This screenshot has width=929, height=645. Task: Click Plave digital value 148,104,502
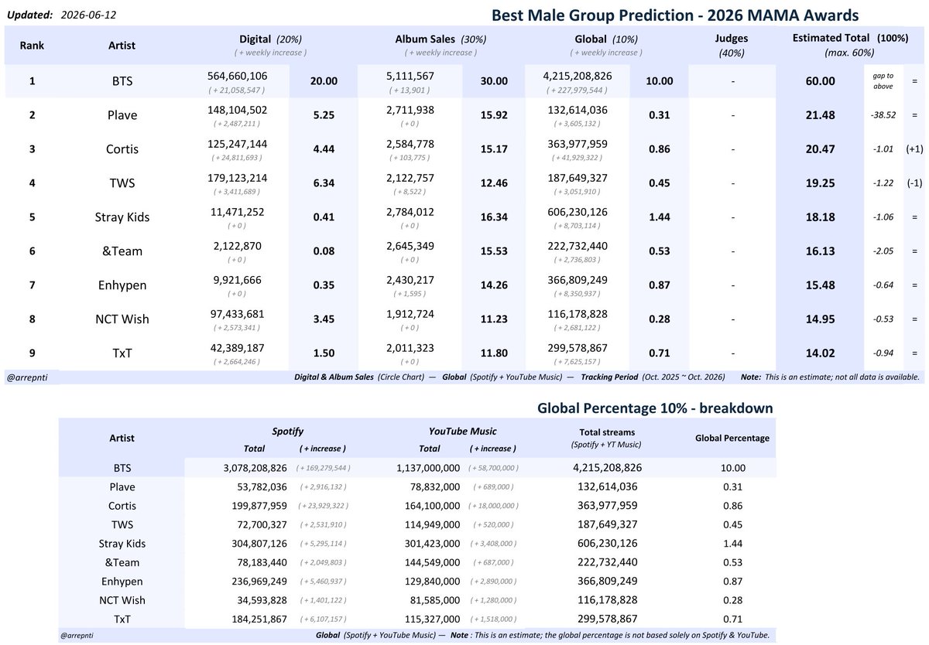click(238, 110)
